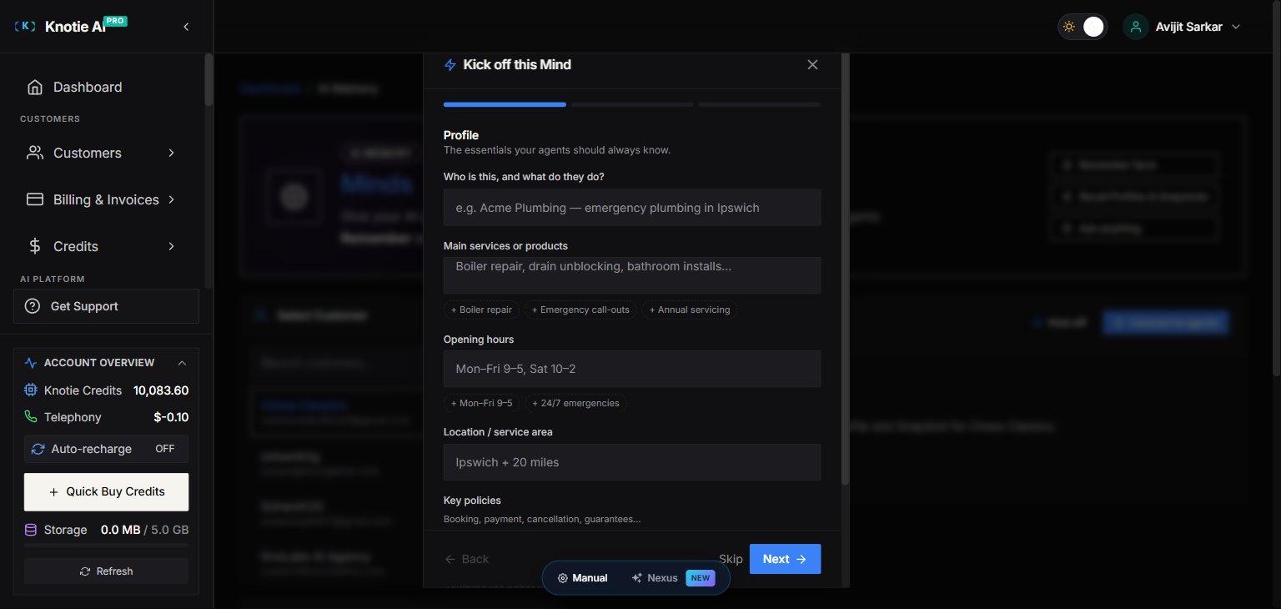Open the Avijit Sarkar user menu
1281x609 pixels.
[x=1183, y=27]
